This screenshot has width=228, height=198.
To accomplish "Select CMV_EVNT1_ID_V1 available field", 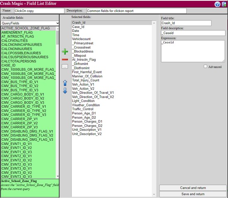I will pos(28,144).
